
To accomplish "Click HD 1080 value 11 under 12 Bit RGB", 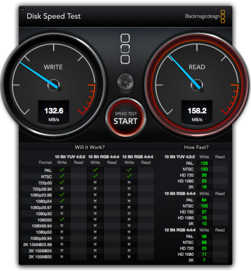I will click(204, 254).
